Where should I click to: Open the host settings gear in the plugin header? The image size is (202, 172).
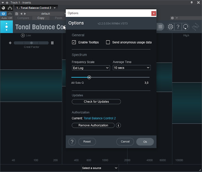172,18
